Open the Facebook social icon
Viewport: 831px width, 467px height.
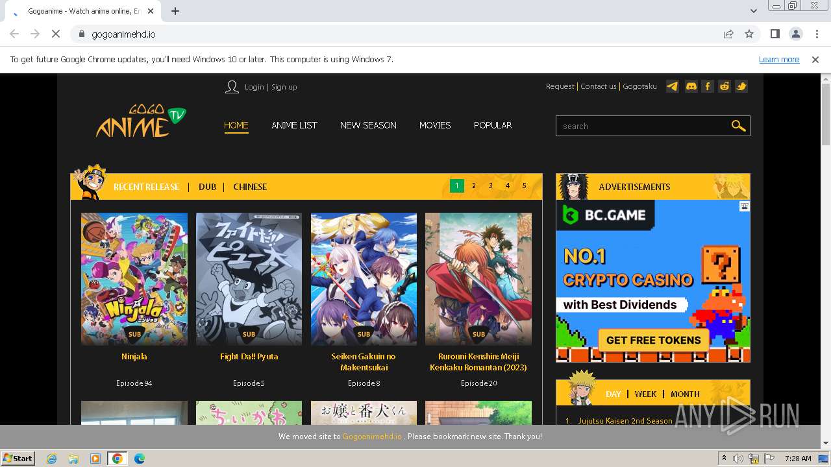click(708, 86)
